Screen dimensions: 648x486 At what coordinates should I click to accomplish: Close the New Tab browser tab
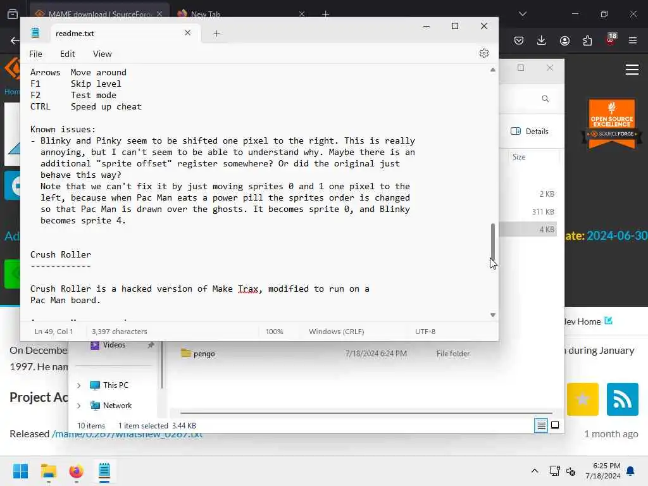pyautogui.click(x=302, y=14)
